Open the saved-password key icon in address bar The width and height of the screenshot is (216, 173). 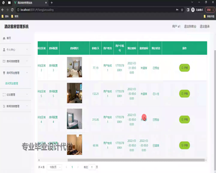point(177,10)
